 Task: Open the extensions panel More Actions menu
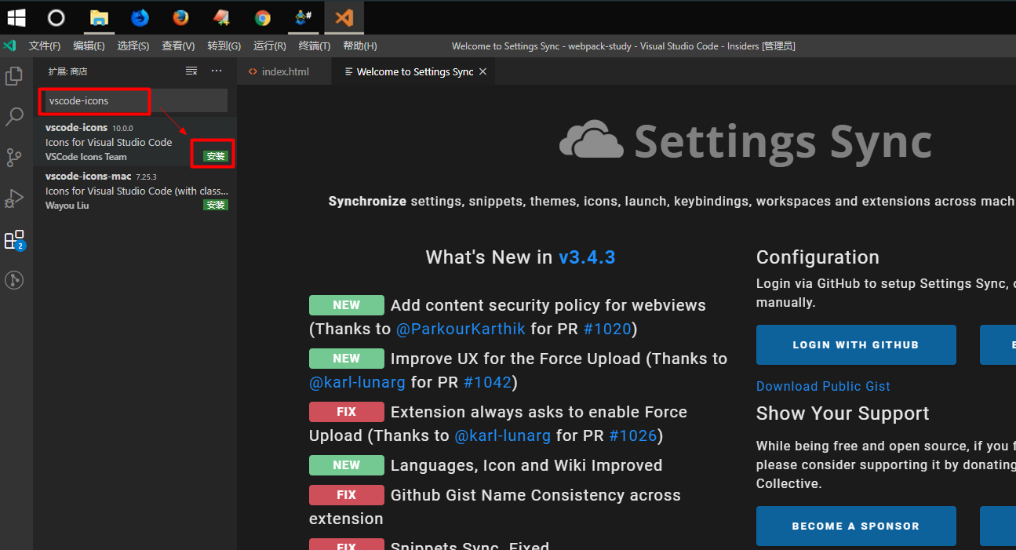tap(216, 71)
